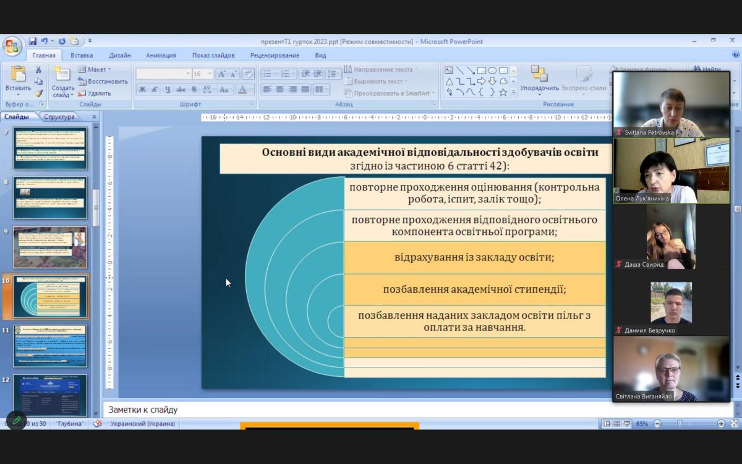Click the Save icon in quick access toolbar
Screen dimensions: 742x464
(33, 41)
